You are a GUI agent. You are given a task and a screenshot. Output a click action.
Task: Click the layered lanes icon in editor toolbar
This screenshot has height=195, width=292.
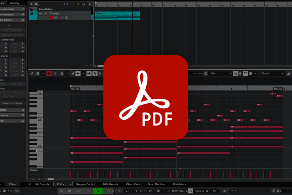250,73
